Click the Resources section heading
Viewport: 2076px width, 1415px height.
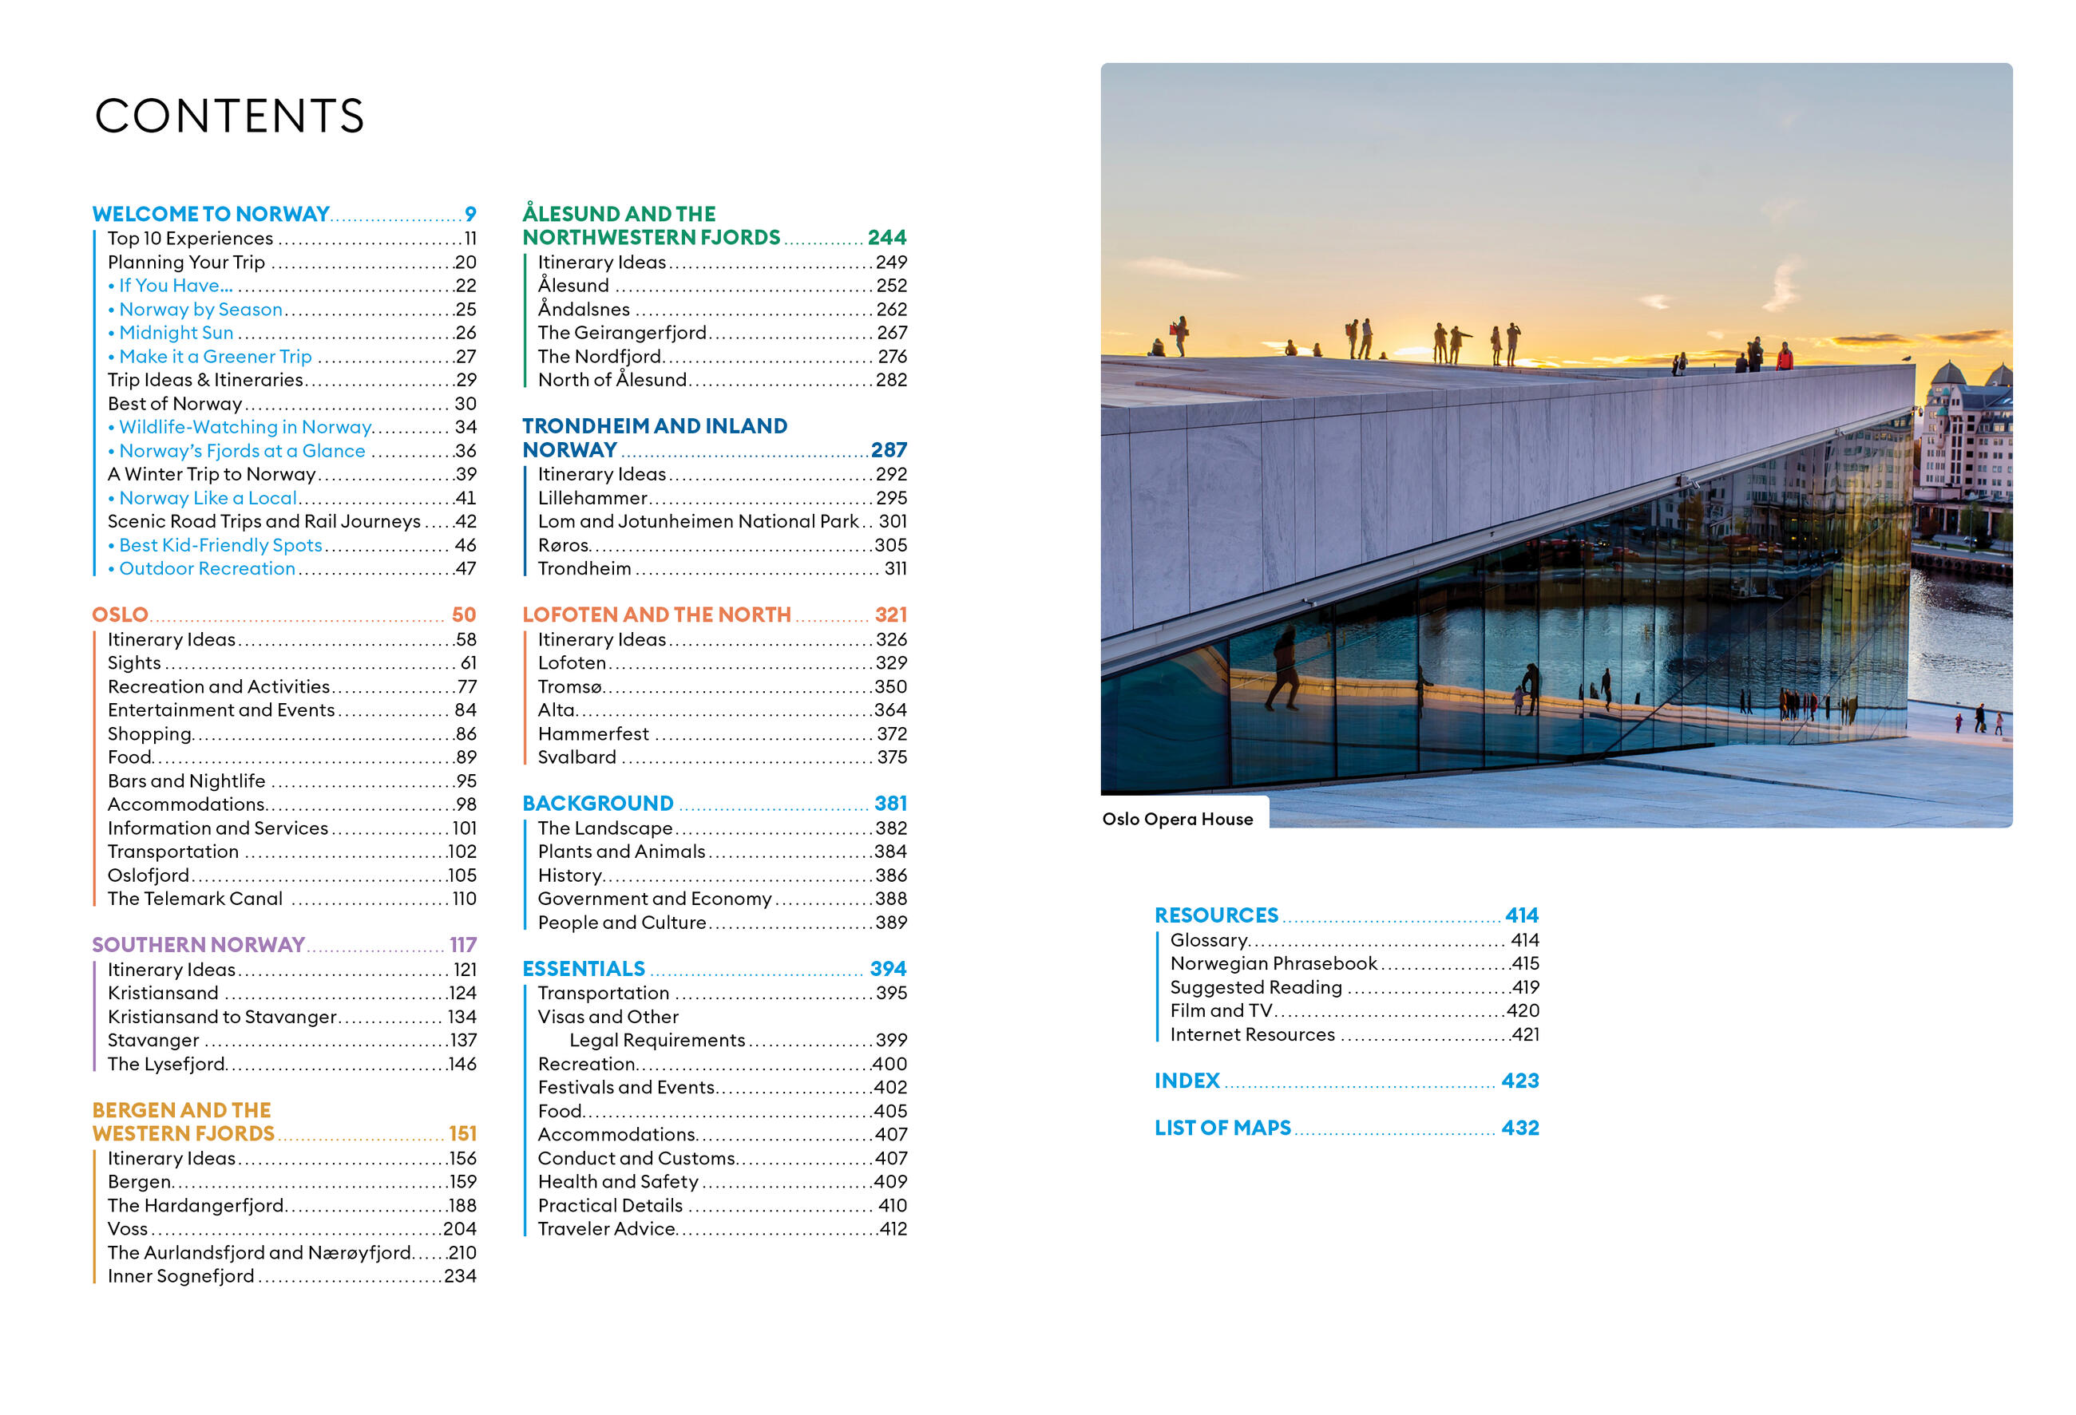coord(1216,915)
